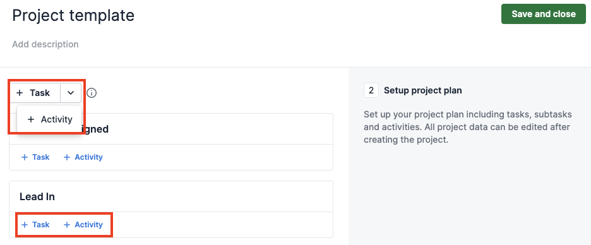
Task: Add a Task under the Lead In section
Action: point(35,225)
